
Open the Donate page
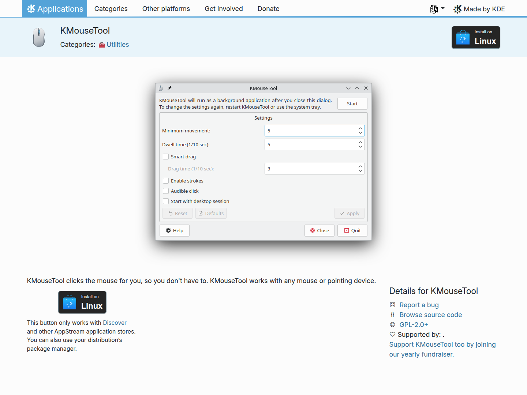coord(268,9)
